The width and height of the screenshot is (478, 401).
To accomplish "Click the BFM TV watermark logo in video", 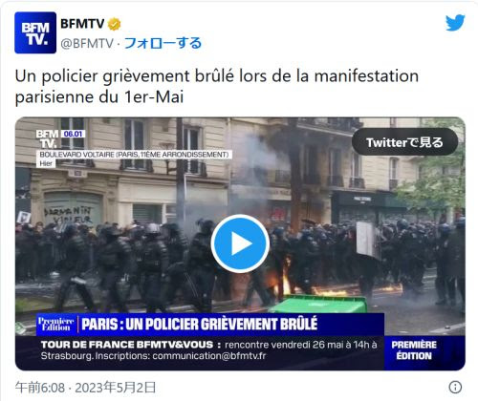I will (x=47, y=138).
